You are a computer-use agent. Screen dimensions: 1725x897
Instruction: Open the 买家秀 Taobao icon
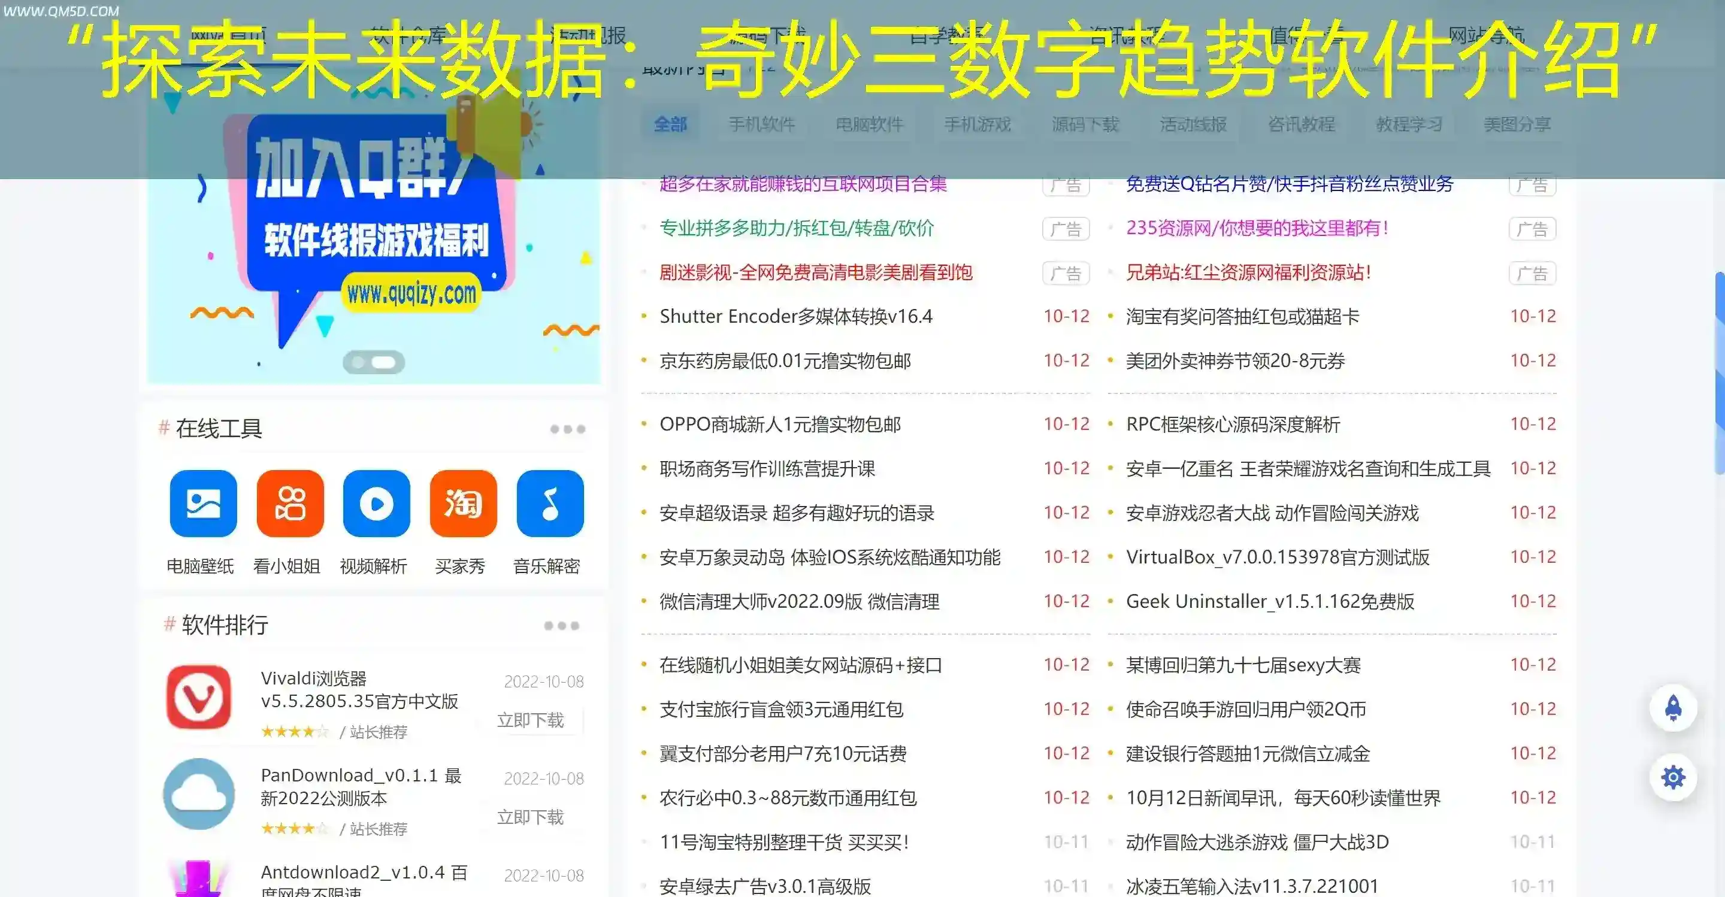[464, 504]
